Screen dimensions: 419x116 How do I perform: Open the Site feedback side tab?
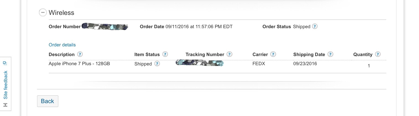point(6,85)
